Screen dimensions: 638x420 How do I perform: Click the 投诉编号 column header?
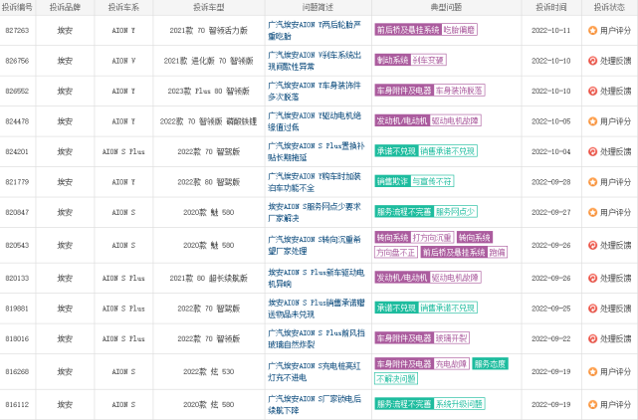click(x=17, y=7)
